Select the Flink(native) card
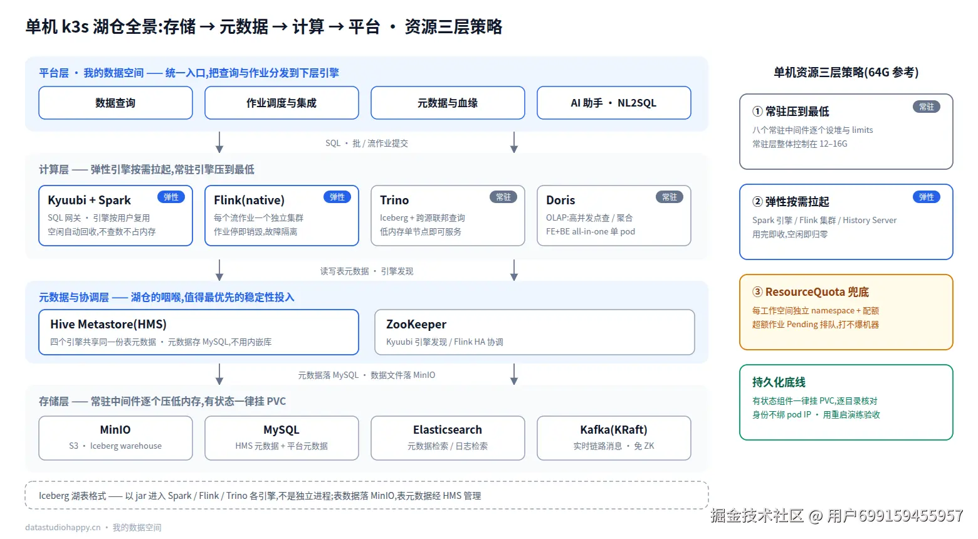The height and width of the screenshot is (539, 978). pyautogui.click(x=281, y=216)
